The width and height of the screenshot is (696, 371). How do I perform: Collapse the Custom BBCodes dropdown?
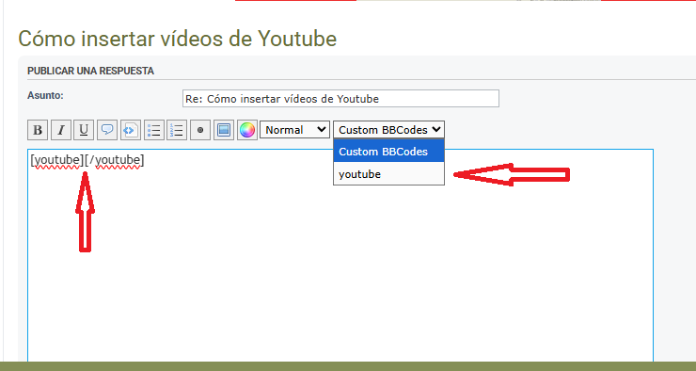(388, 130)
